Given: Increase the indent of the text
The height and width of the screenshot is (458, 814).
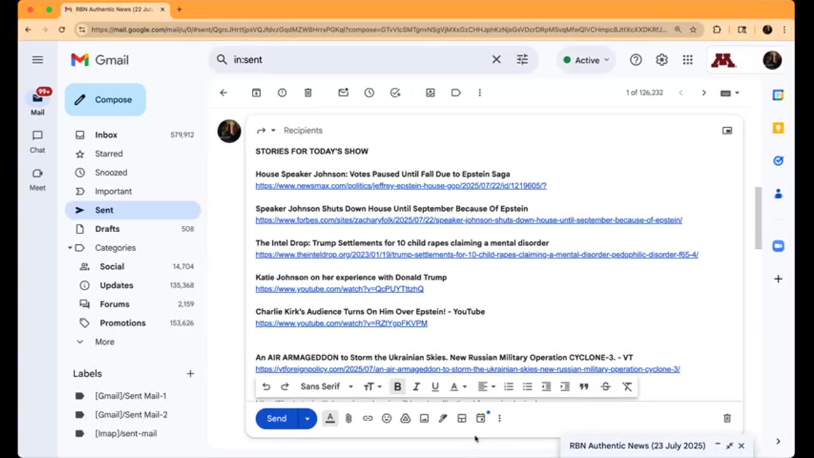Looking at the screenshot, I should pyautogui.click(x=565, y=387).
